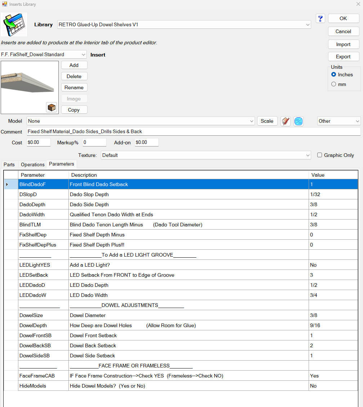Click the small window icon in title bar
The width and height of the screenshot is (363, 407).
(x=4, y=4)
